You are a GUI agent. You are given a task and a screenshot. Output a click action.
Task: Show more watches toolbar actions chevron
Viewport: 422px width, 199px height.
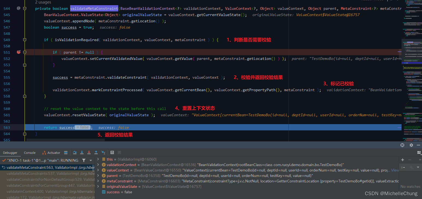(420, 160)
